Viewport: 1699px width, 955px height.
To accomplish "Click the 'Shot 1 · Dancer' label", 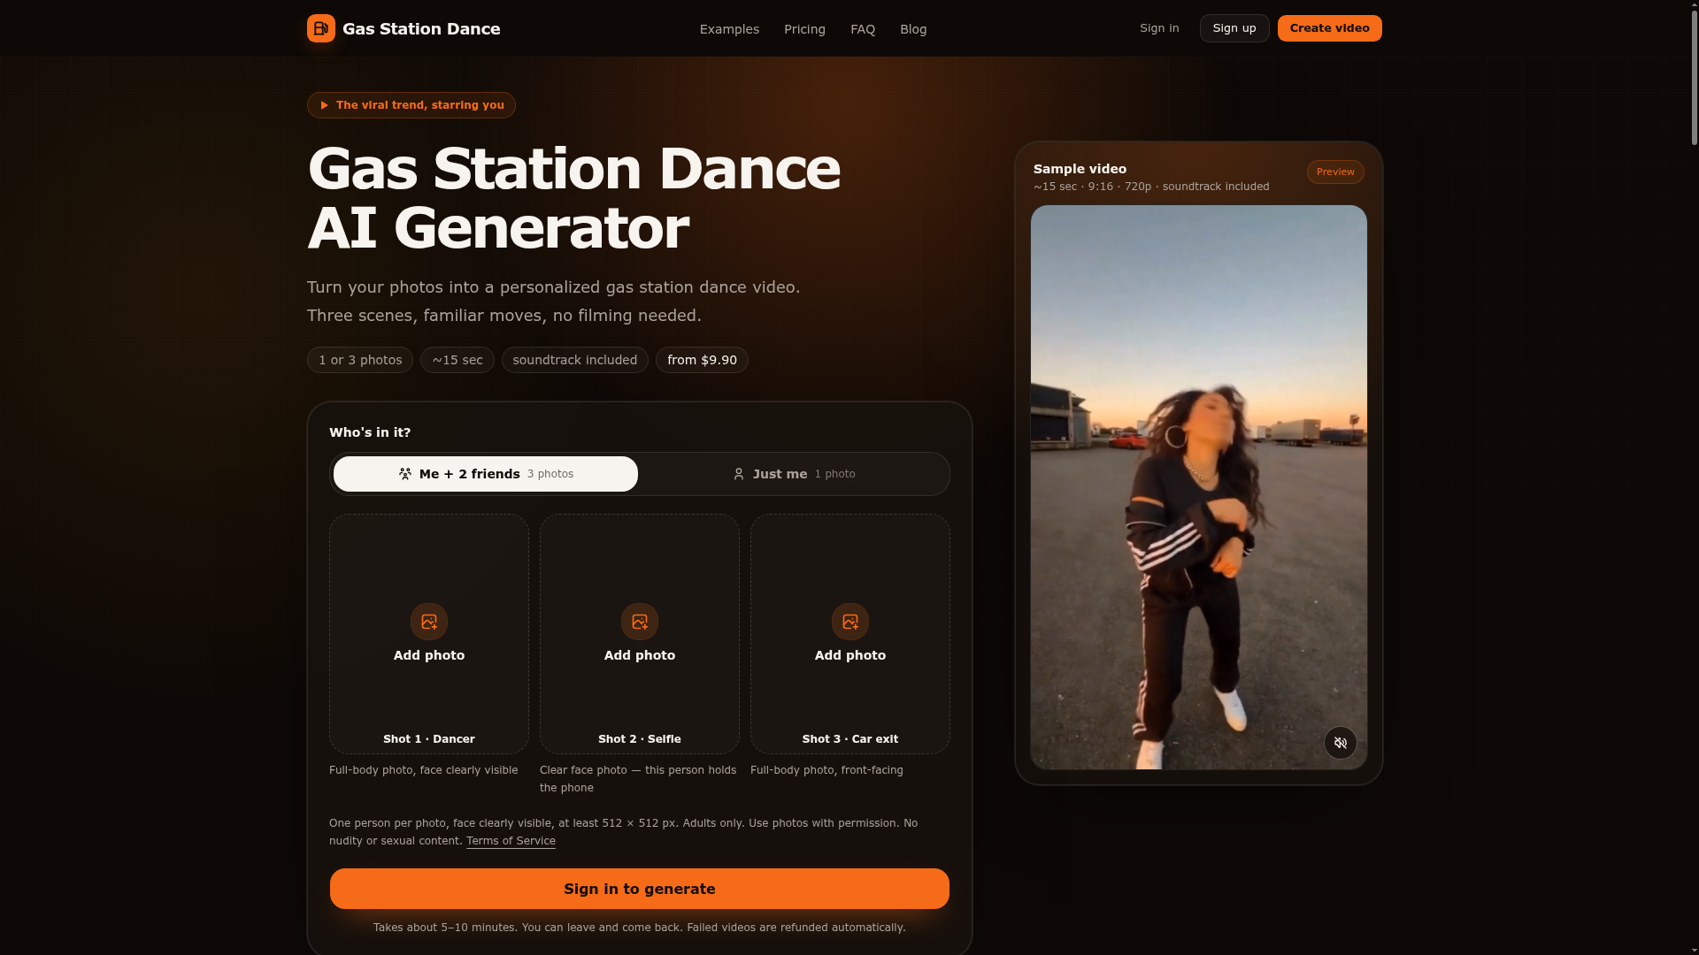I will point(429,739).
